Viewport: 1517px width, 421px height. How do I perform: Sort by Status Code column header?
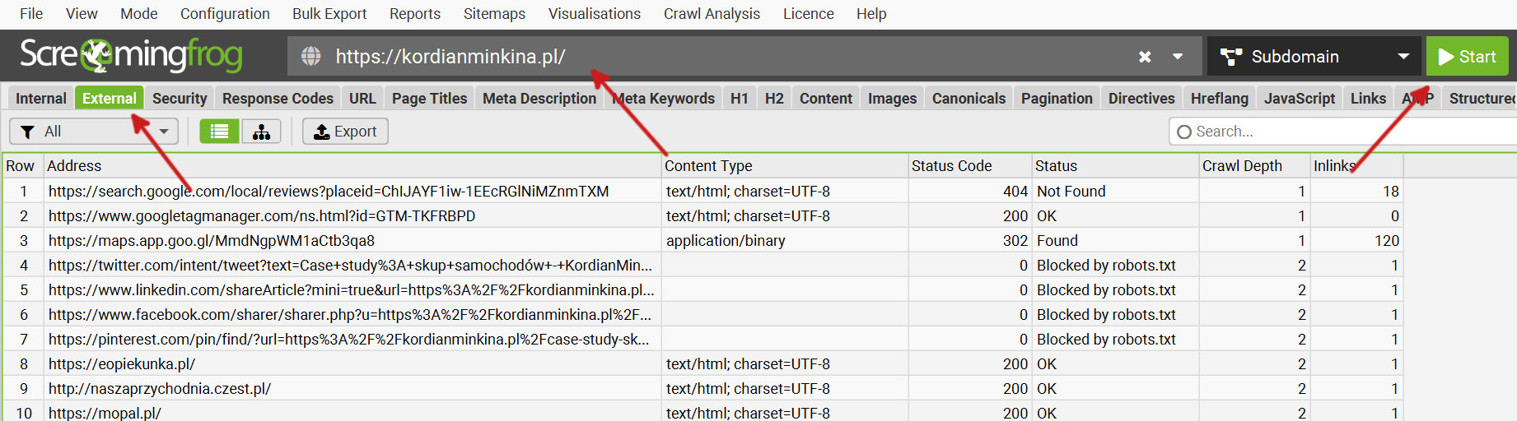[970, 166]
